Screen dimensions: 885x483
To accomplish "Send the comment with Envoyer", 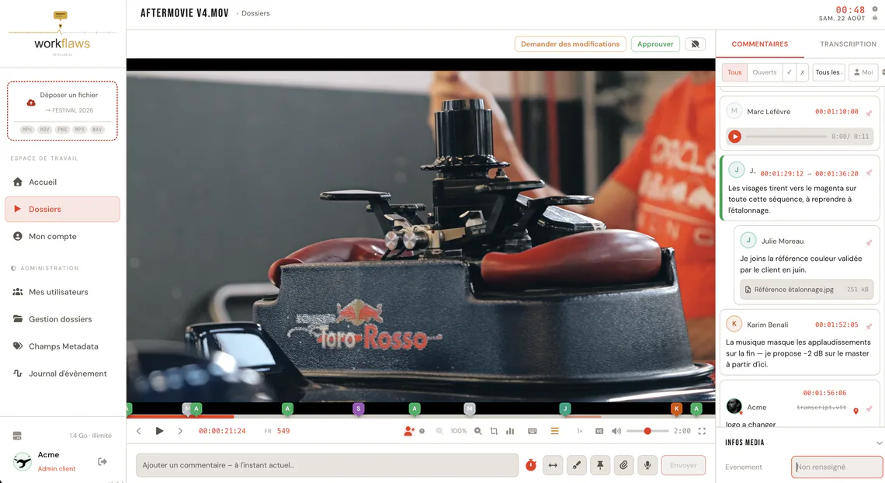I will pos(683,465).
